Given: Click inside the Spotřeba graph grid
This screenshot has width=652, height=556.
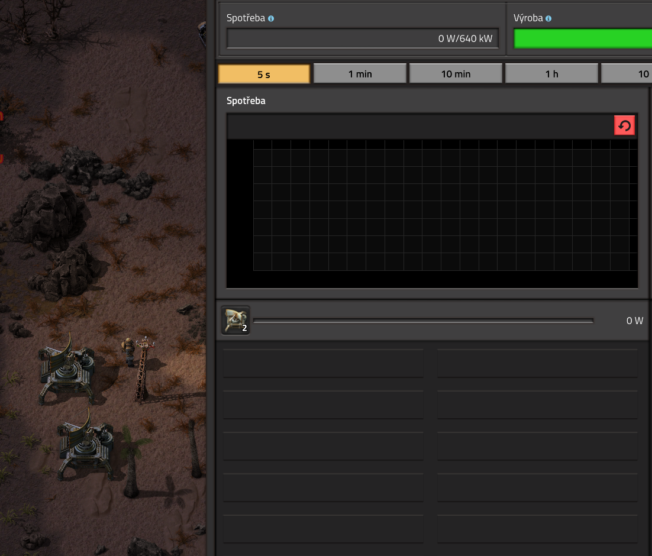Looking at the screenshot, I should point(444,204).
